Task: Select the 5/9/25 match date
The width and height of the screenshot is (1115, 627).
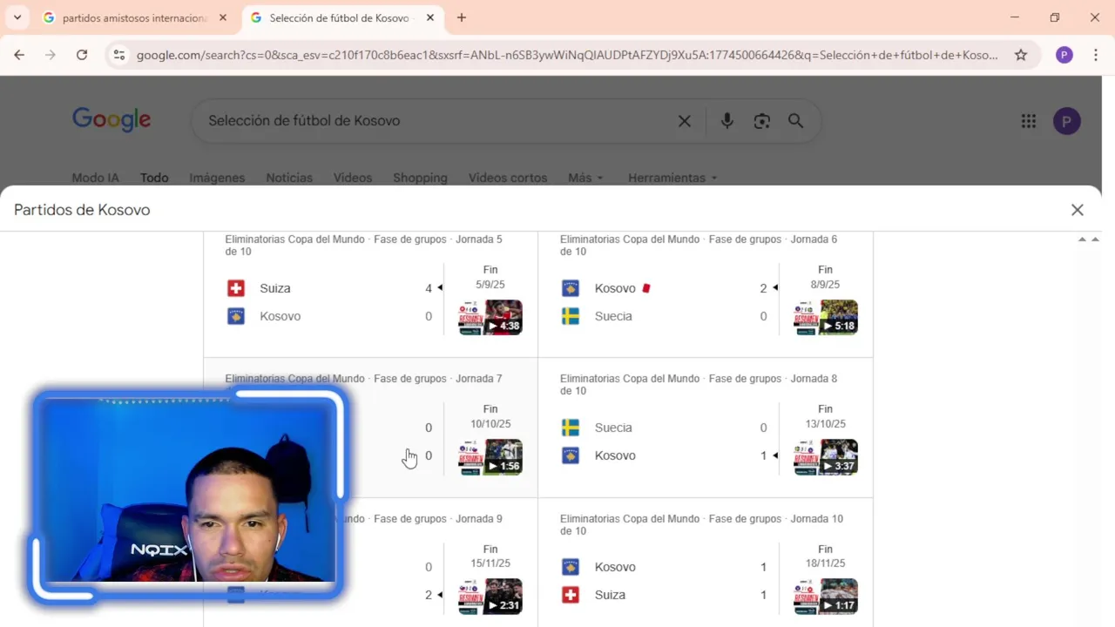Action: pos(490,285)
